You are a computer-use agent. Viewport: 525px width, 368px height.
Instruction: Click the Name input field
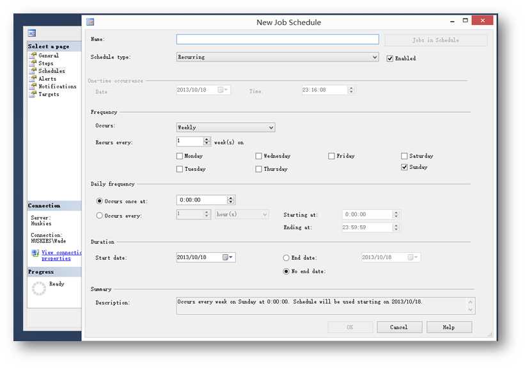tap(278, 39)
